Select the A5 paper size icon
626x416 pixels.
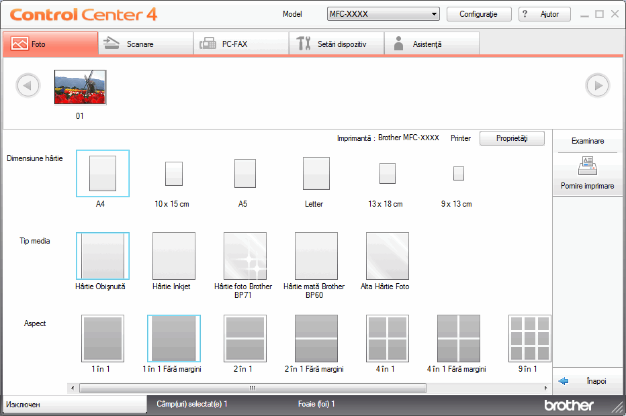coord(245,174)
